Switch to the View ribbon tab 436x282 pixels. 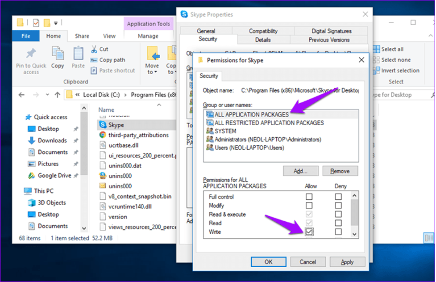coord(109,36)
